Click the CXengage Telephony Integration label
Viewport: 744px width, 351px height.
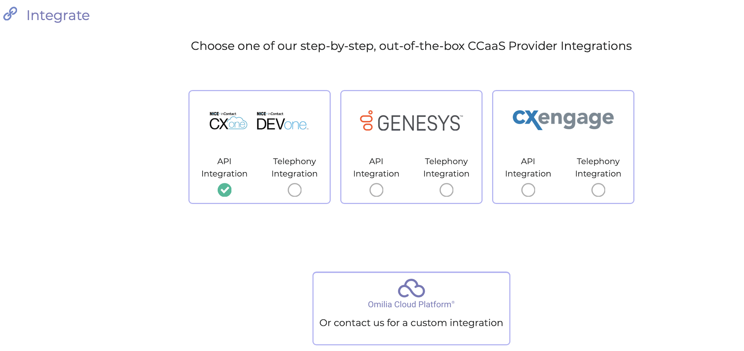pyautogui.click(x=598, y=167)
